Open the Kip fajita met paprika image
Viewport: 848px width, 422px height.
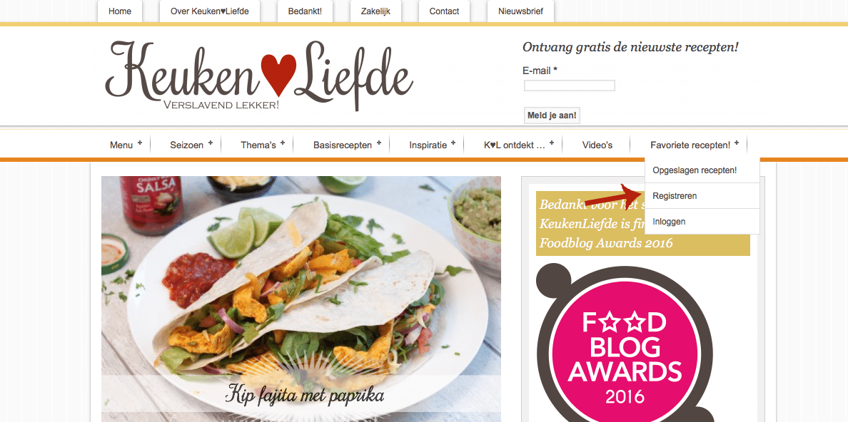[x=301, y=299]
